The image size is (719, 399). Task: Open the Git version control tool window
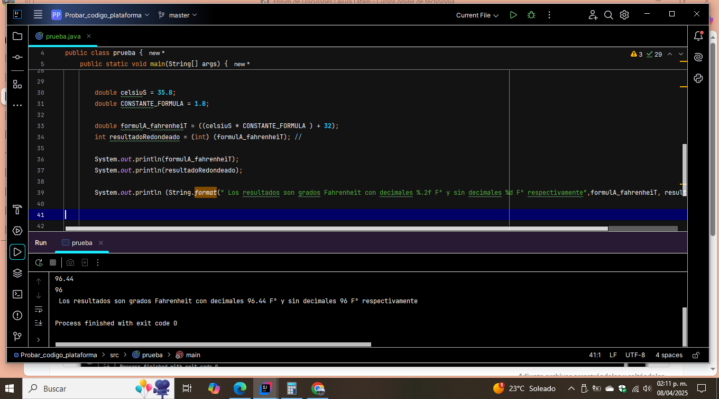(17, 337)
